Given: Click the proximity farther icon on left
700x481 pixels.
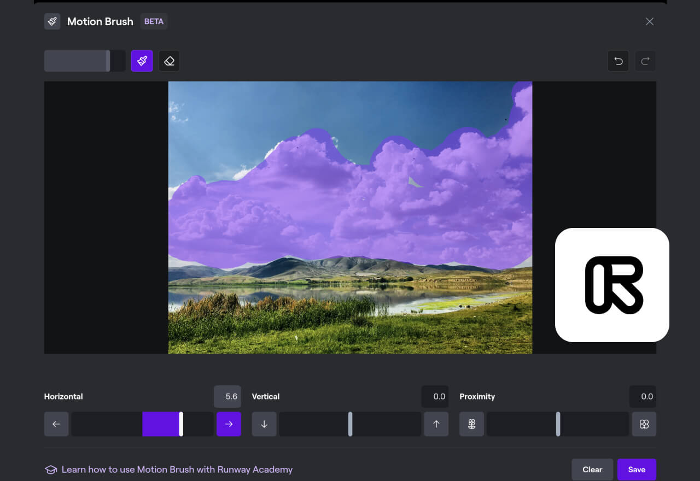Looking at the screenshot, I should click(x=471, y=424).
